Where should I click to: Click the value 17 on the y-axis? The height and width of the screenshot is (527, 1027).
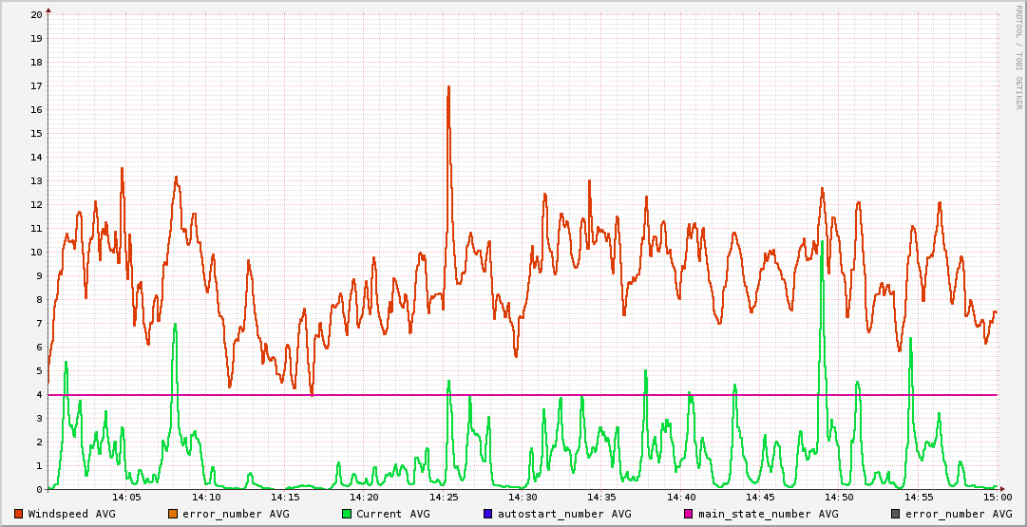point(36,86)
